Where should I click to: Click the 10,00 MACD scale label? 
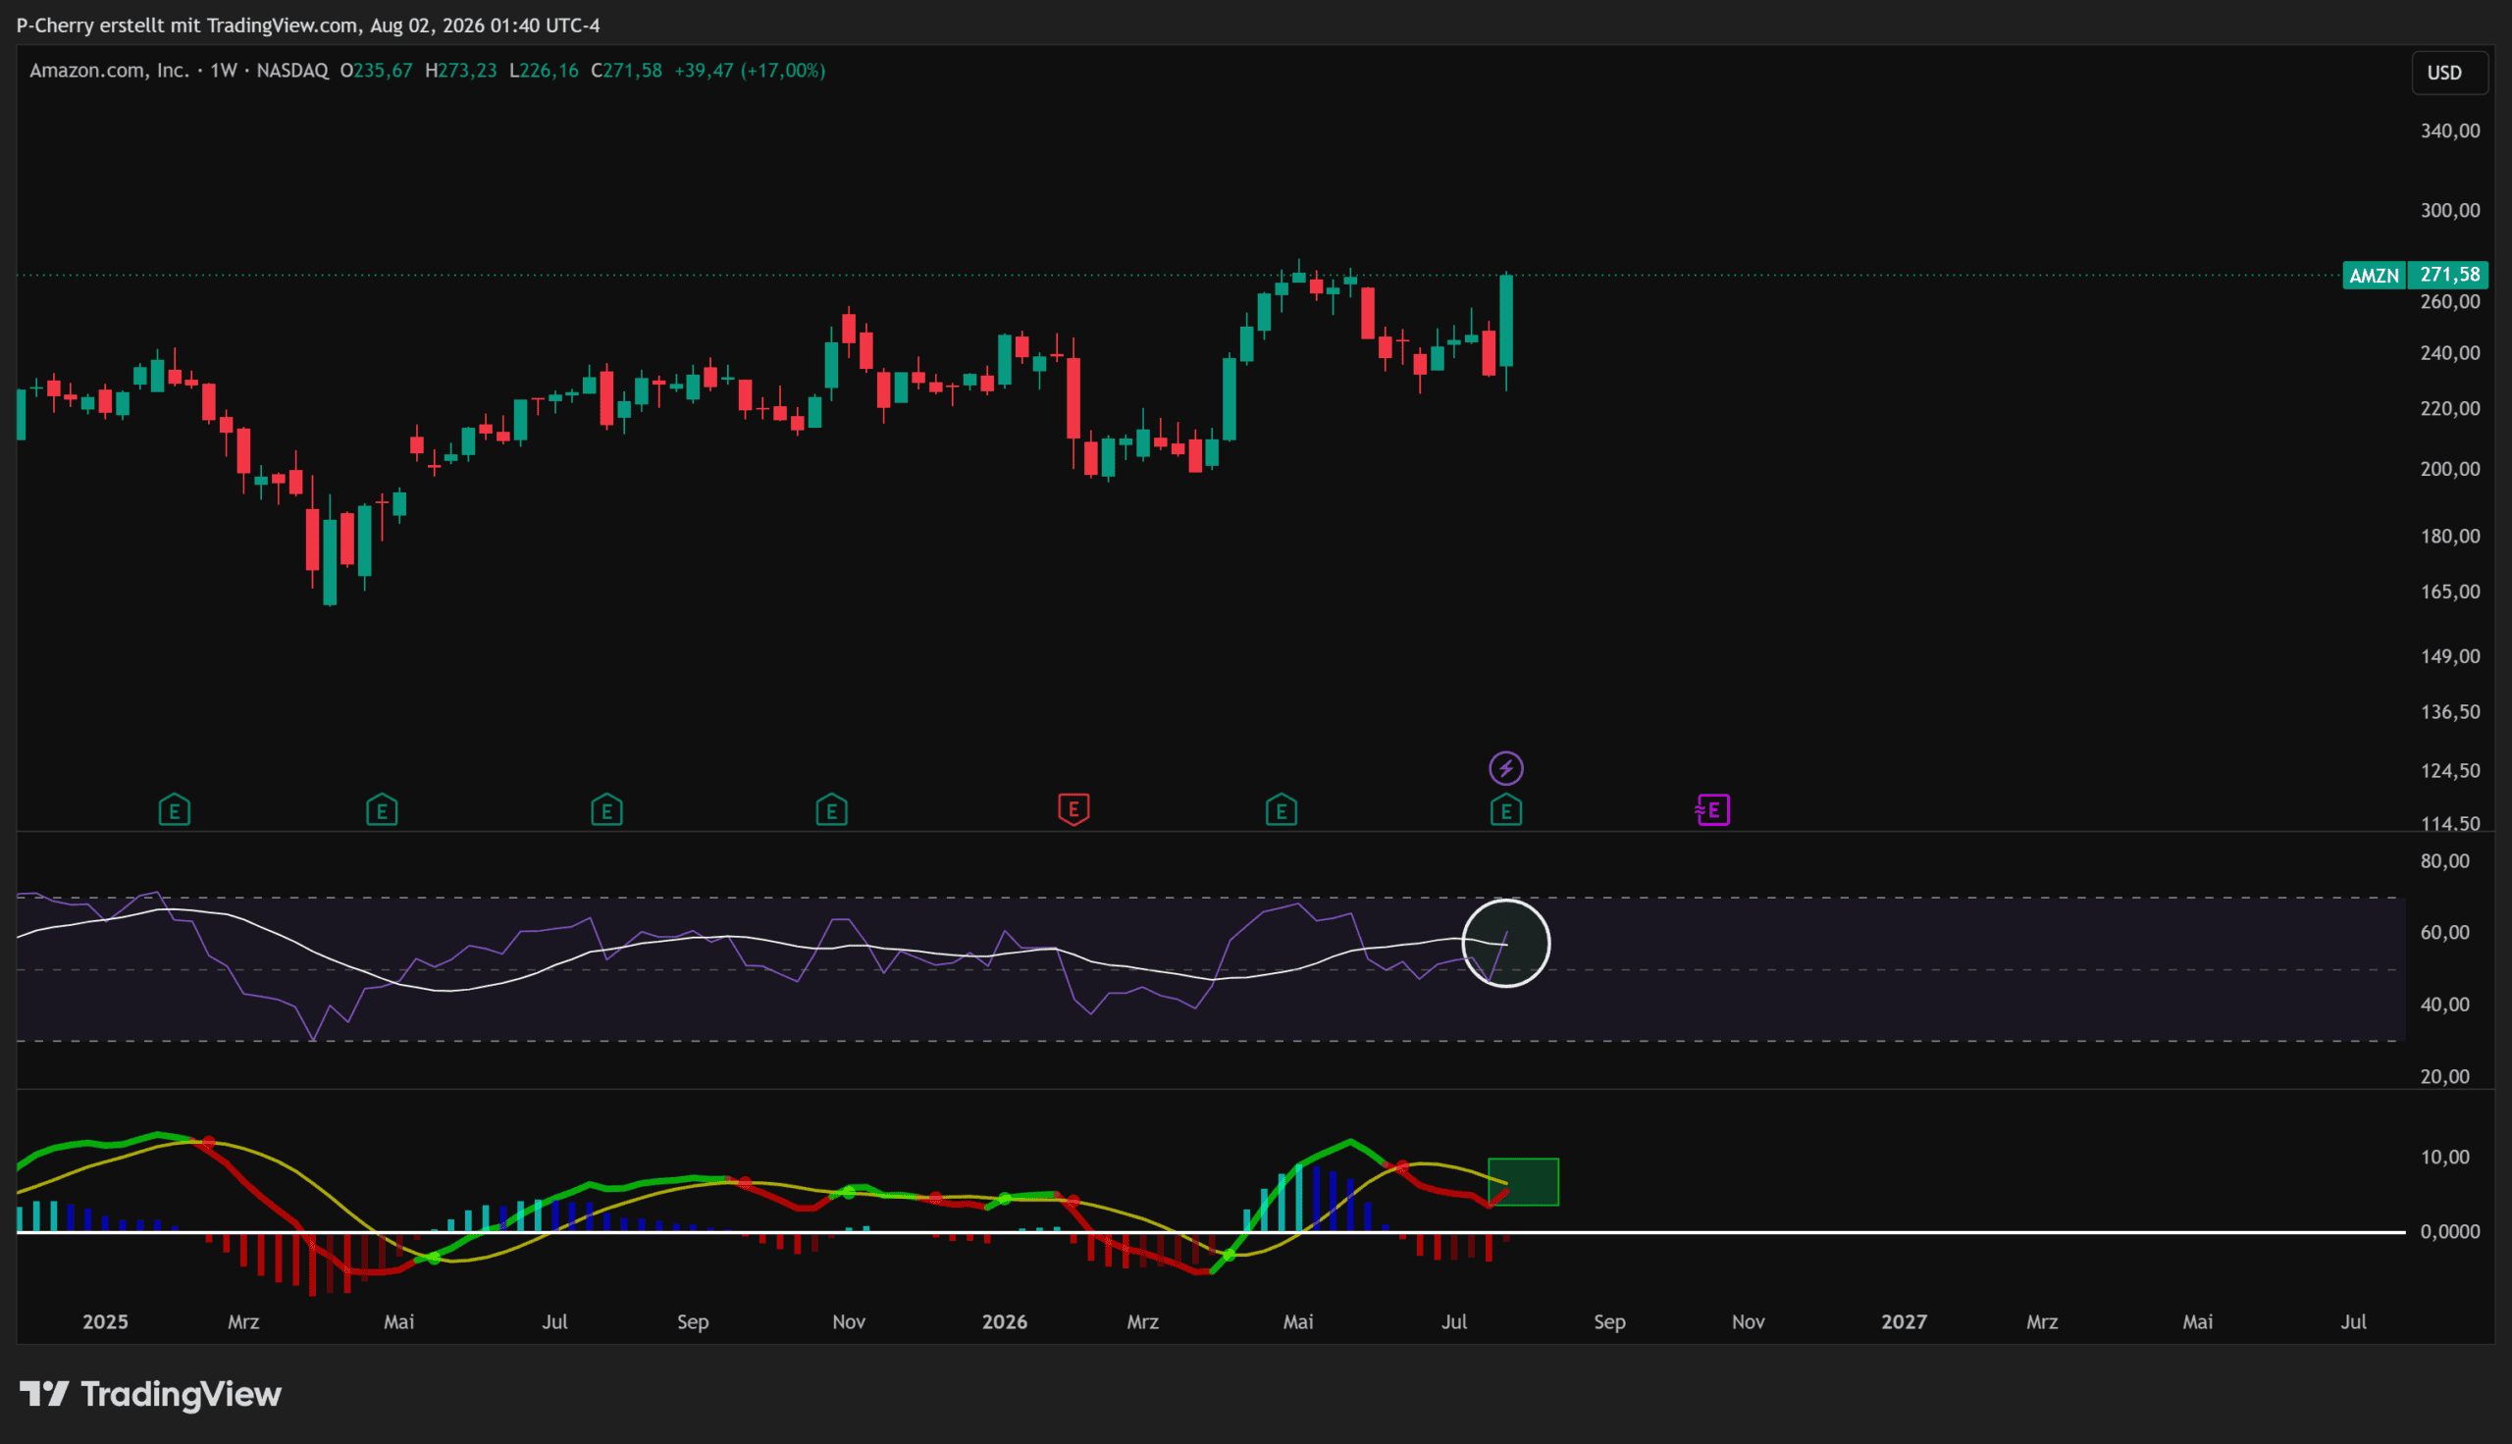[x=2444, y=1158]
